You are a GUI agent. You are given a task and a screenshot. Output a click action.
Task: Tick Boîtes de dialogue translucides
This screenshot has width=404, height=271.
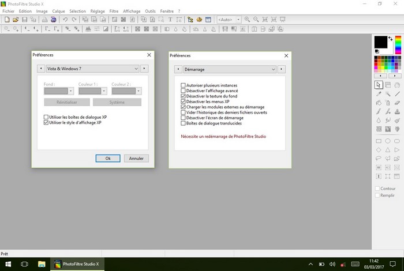[183, 123]
